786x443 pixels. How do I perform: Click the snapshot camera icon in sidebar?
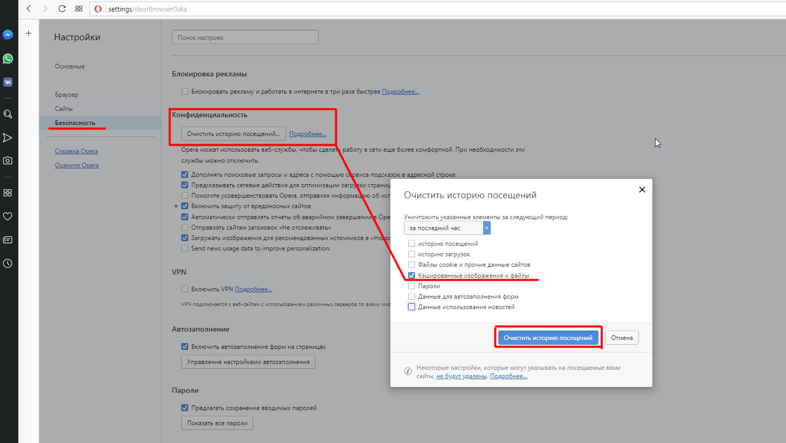click(x=8, y=161)
